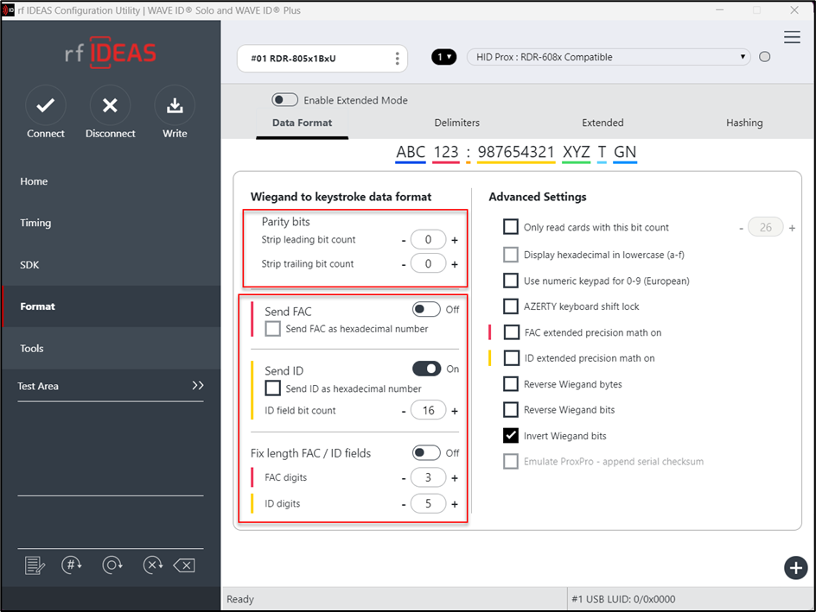Check Display hexadecimal in lowercase (a-f)
The image size is (816, 612).
point(511,255)
